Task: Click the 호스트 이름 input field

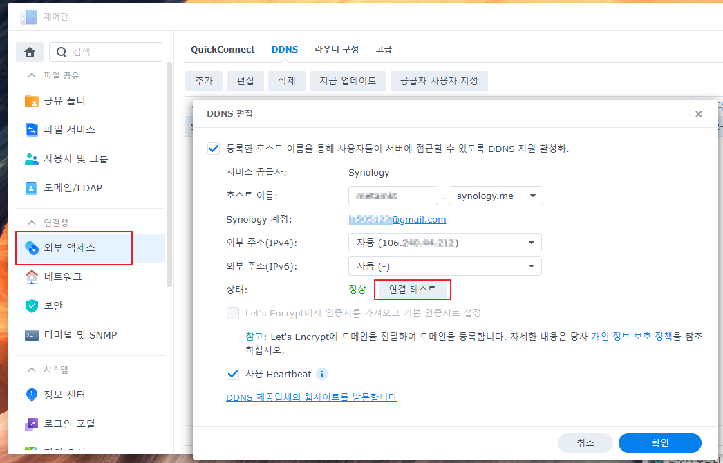Action: [x=393, y=196]
